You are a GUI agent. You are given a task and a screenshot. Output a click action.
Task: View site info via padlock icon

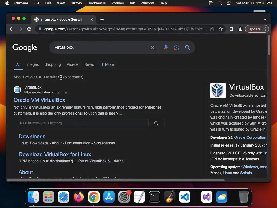(x=40, y=29)
